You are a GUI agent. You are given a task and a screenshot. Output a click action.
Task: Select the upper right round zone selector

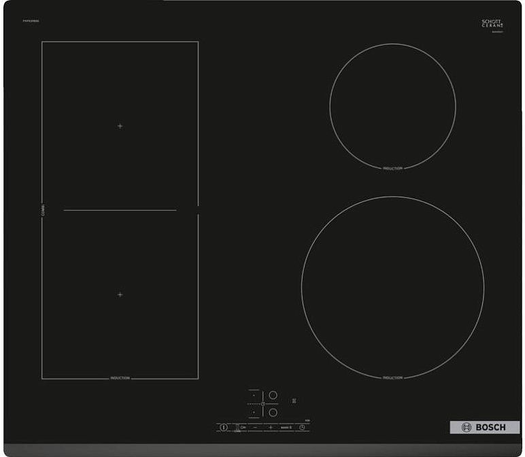point(273,395)
